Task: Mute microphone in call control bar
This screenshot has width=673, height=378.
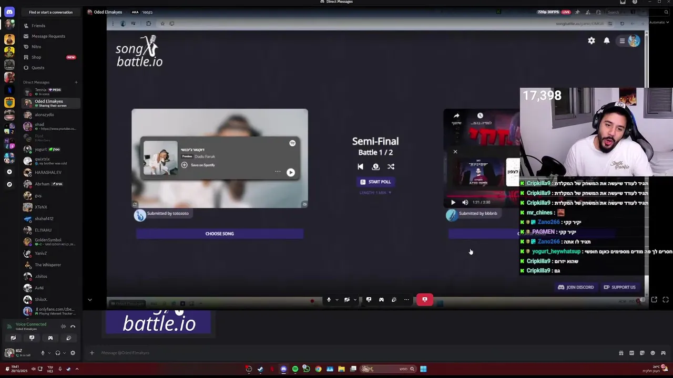Action: click(x=329, y=300)
